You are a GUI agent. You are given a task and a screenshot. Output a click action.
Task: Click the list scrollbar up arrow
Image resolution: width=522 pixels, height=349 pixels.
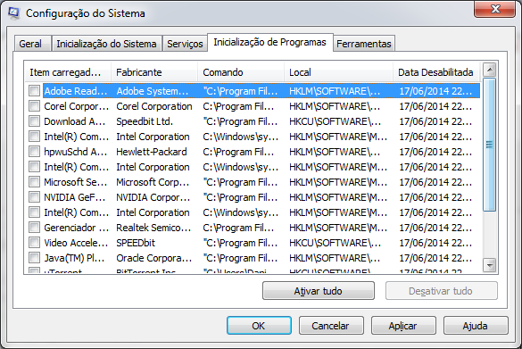489,70
